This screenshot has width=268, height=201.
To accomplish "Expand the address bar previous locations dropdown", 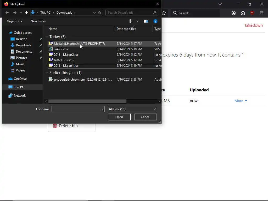I will 94,13.
